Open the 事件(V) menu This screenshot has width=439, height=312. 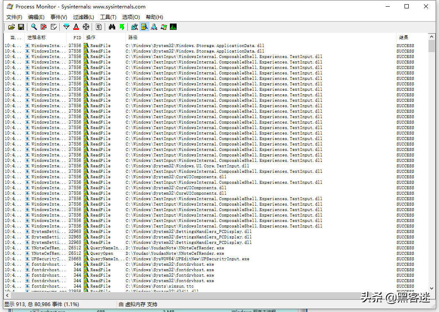coord(59,17)
